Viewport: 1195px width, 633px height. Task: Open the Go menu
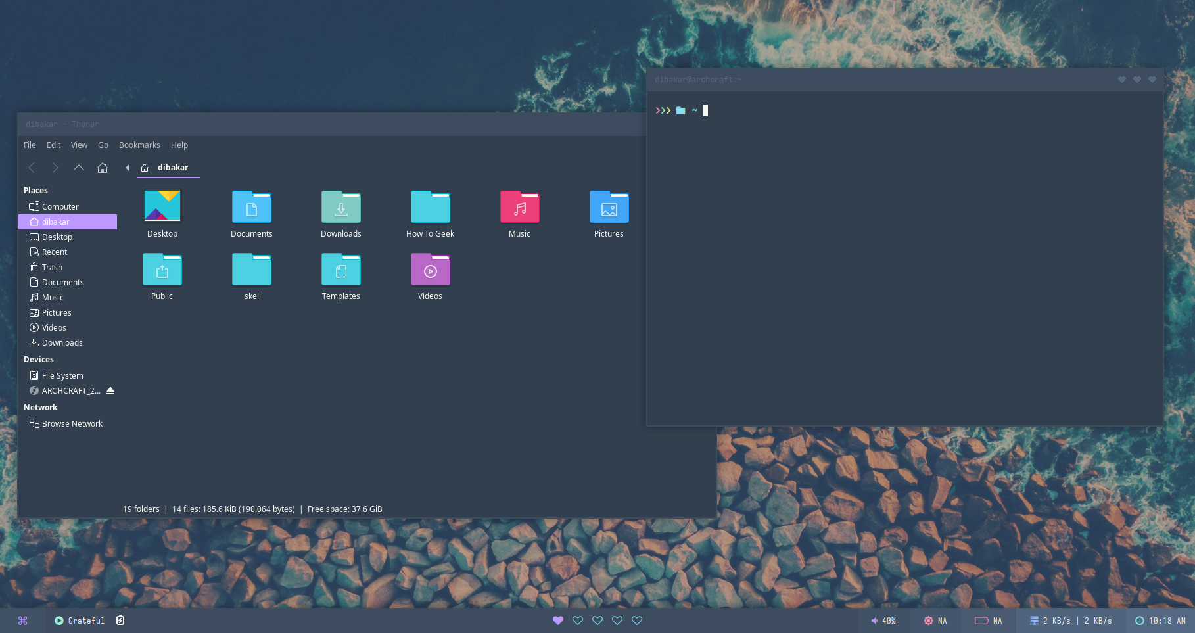(x=103, y=145)
